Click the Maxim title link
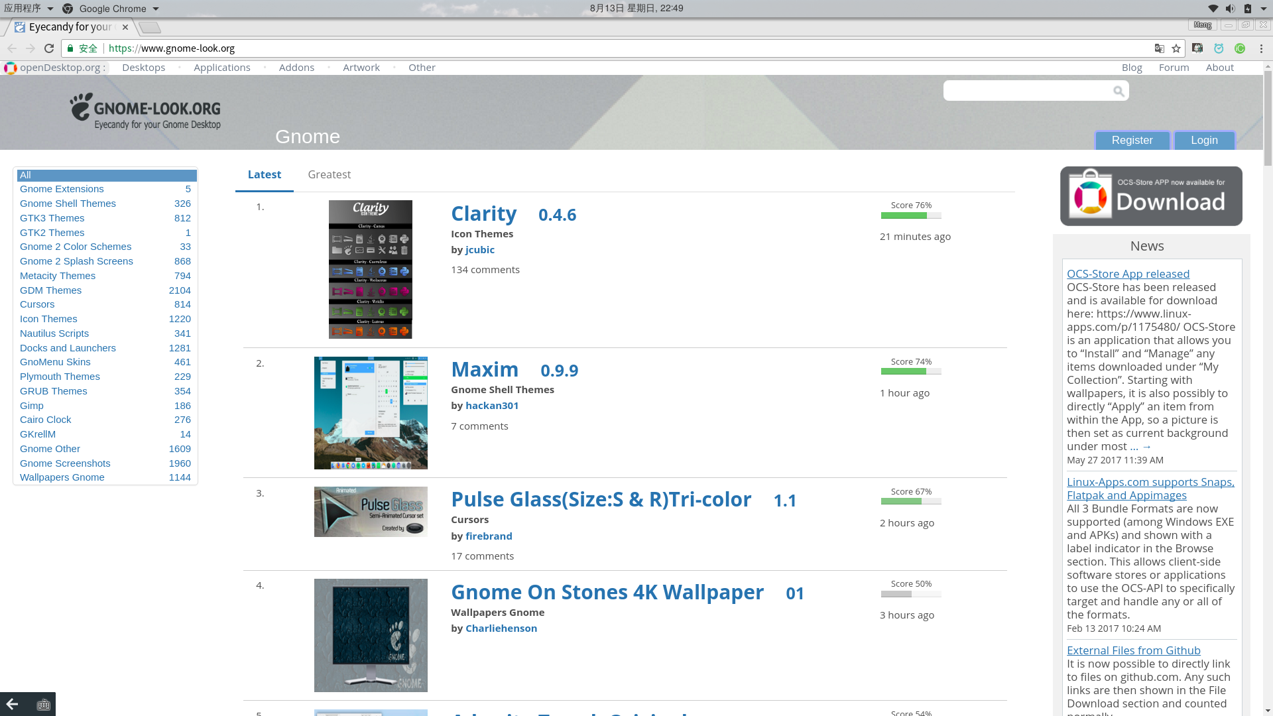 pos(485,369)
